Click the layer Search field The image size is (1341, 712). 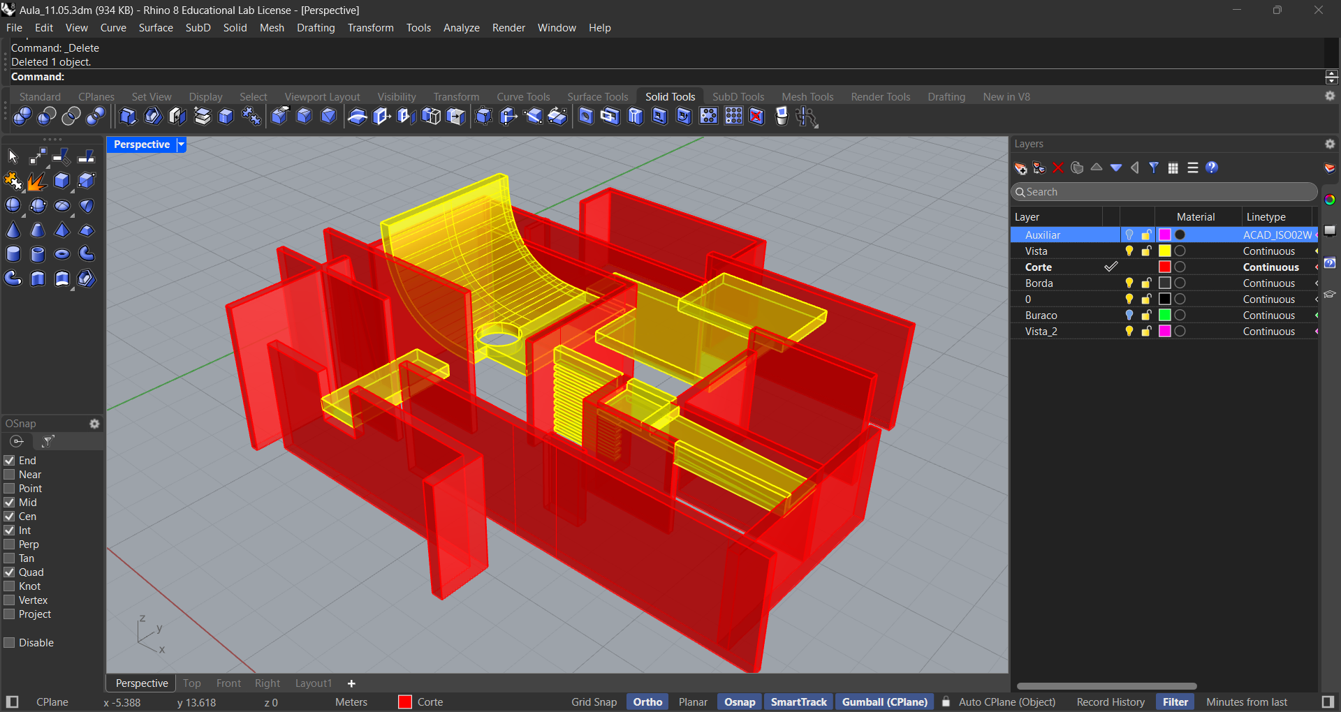[1164, 192]
